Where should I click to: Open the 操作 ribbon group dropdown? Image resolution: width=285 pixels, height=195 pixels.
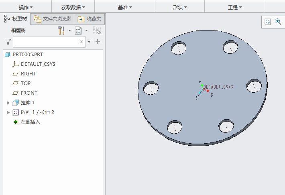pyautogui.click(x=26, y=7)
